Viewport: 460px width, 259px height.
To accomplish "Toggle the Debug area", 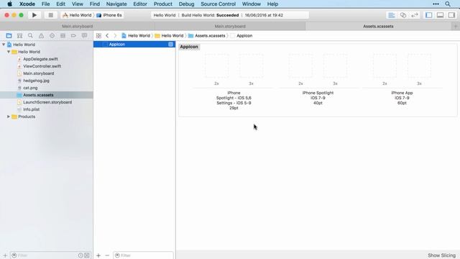I will 440,15.
